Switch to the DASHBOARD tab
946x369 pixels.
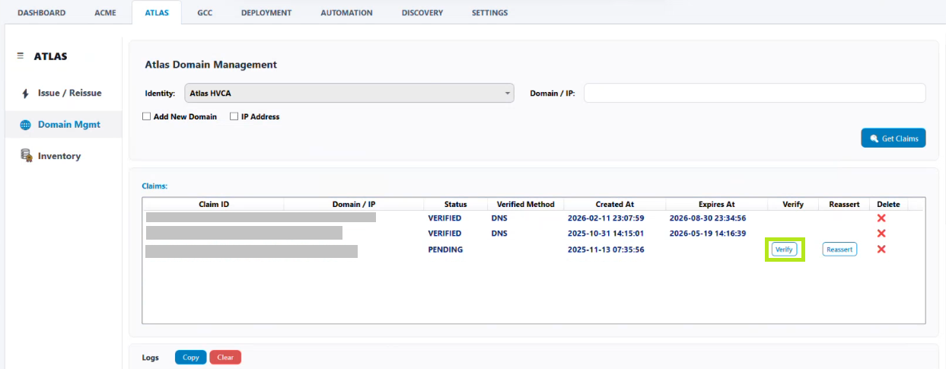coord(41,13)
